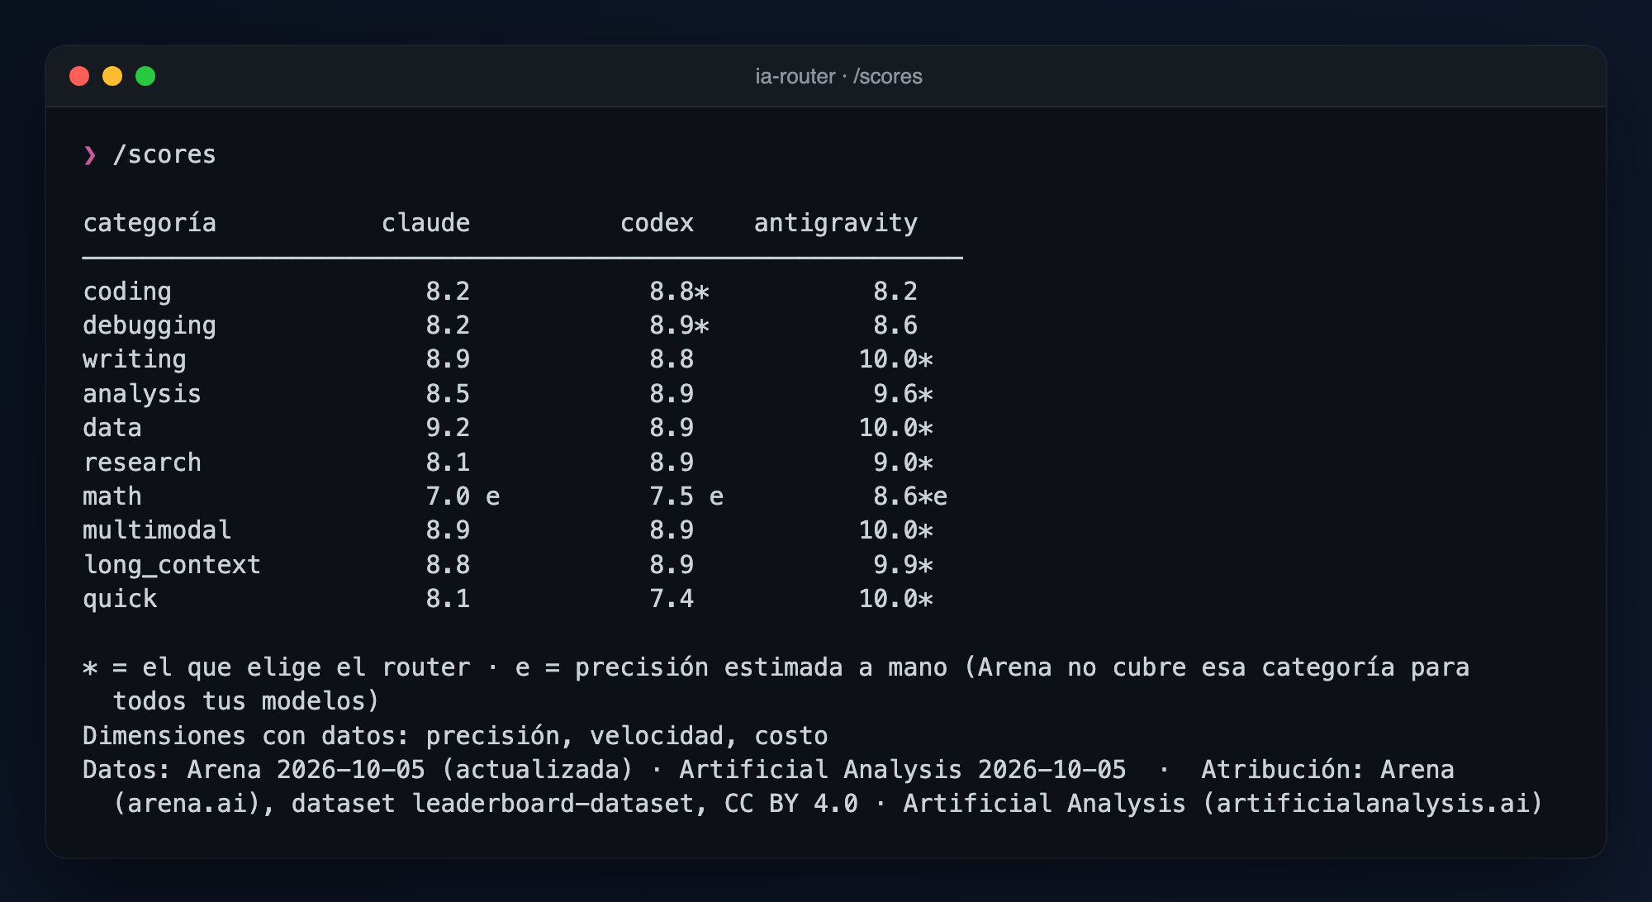Click the red close window button
The height and width of the screenshot is (902, 1652).
(79, 76)
